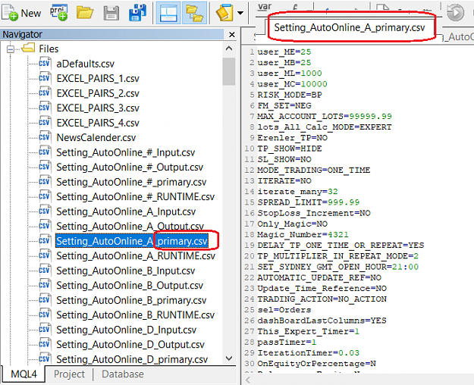Screen dimensions: 474x385
Task: Select EXCEL_PAIRS_2.csv file
Action: coord(98,93)
